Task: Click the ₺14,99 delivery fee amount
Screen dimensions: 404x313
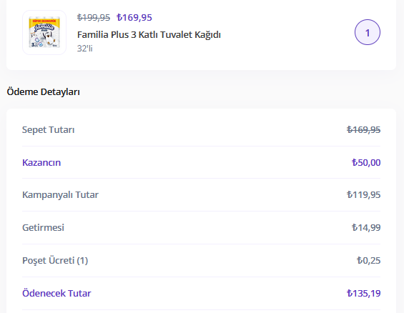Action: (x=366, y=227)
